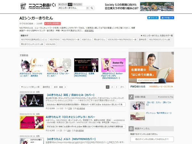
Task: Clear the search field with the X icon
Action: (87, 8)
